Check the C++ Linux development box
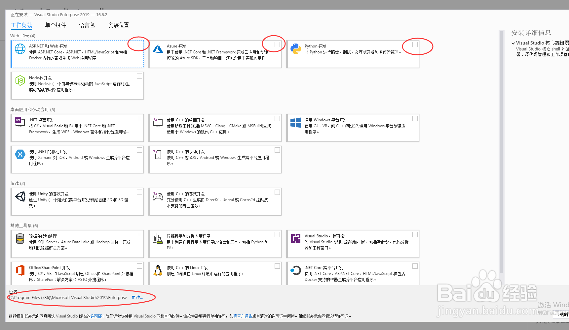The image size is (569, 330). click(277, 266)
